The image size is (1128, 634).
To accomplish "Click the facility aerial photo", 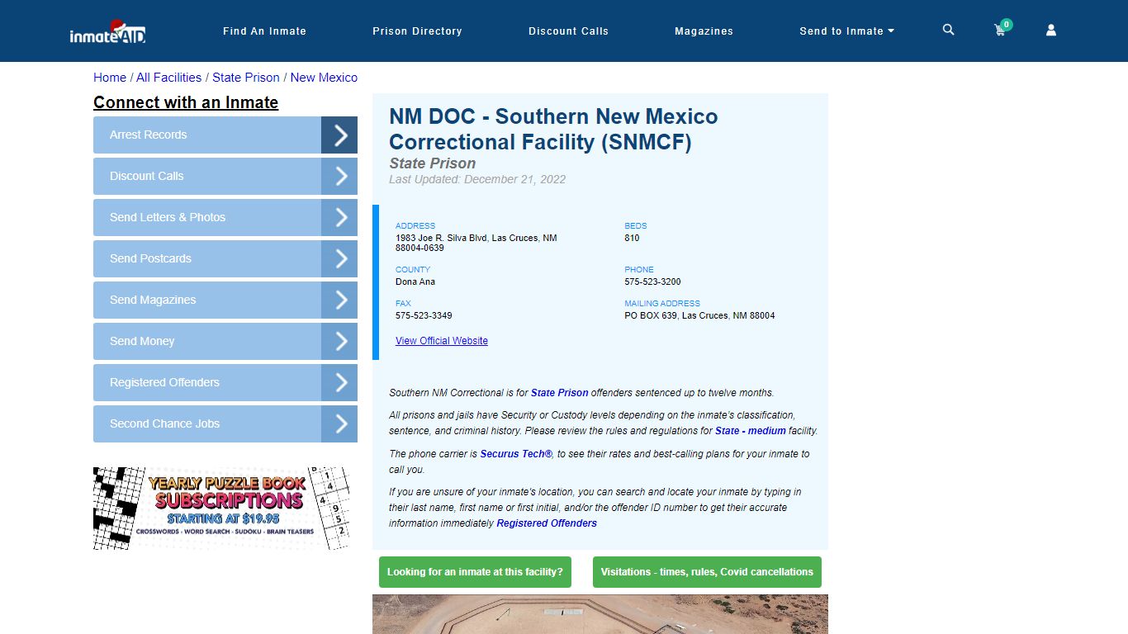I will pos(600,614).
